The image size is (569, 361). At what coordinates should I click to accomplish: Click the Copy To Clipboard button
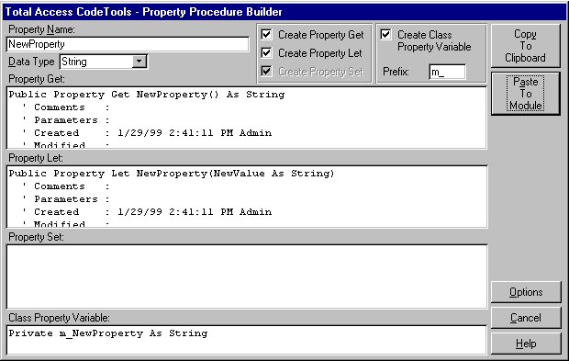coord(526,46)
